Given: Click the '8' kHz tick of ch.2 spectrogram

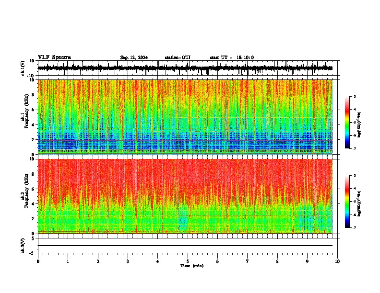Looking at the screenshot, I should 33,174.
